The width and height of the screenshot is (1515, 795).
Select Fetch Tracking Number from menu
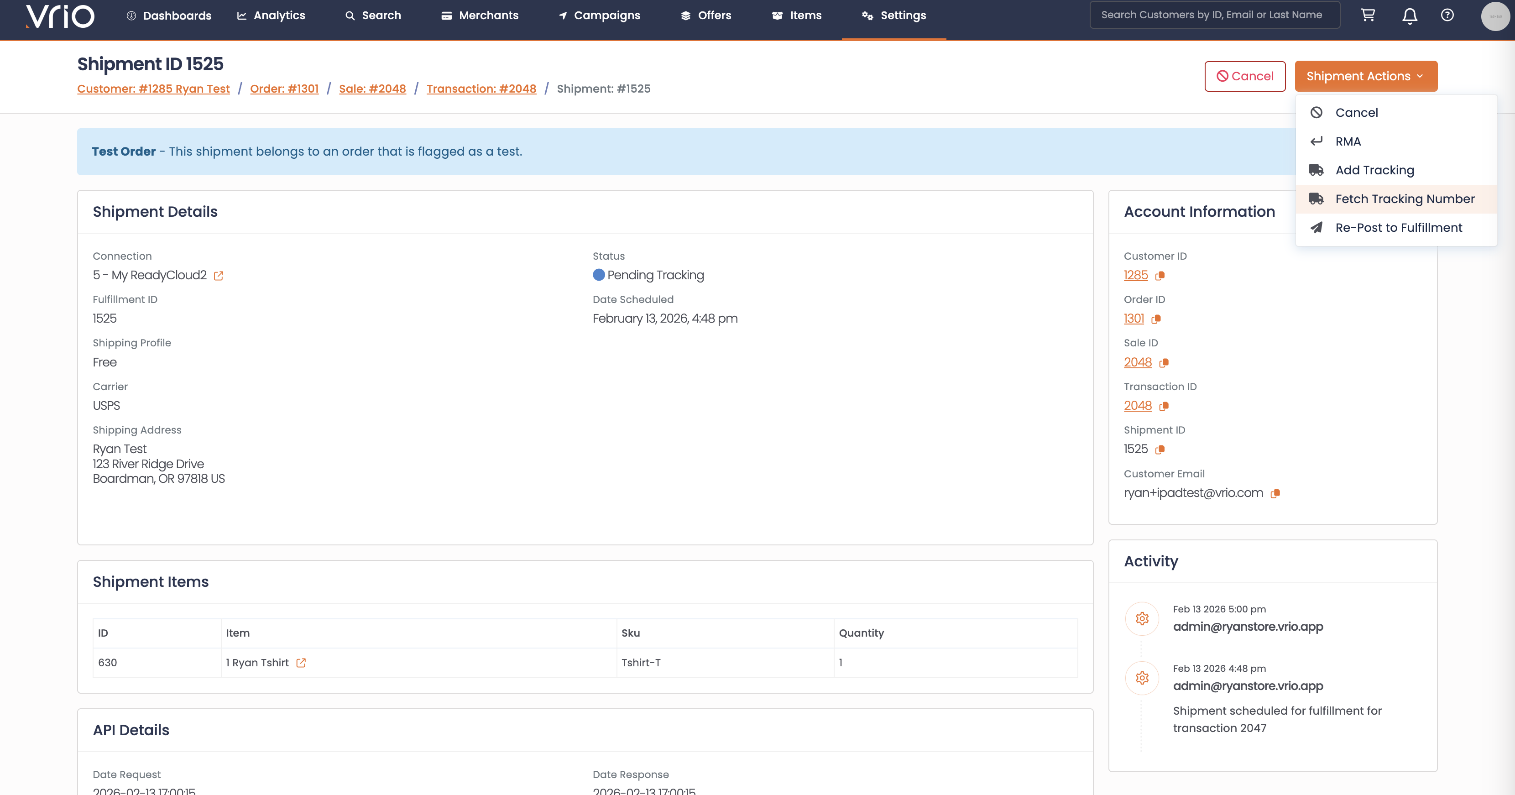(1405, 199)
